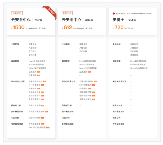Image resolution: width=163 pixels, height=145 pixels.
Task: Click New badge beside 全网日志审计 in 企业版 column
Action: [x=42, y=96]
